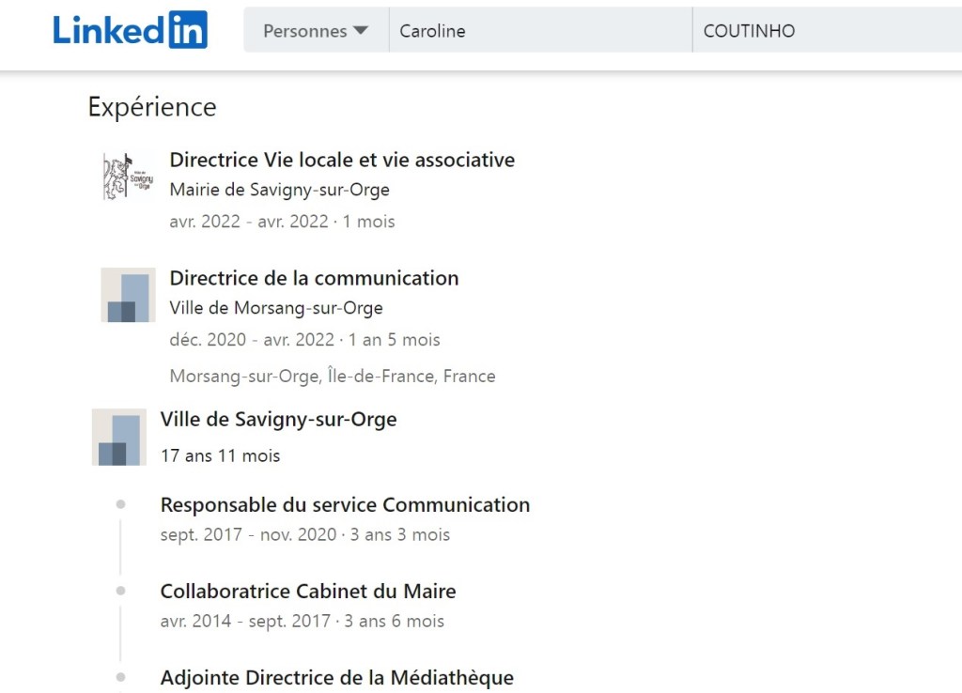Expand the Ville de Savigny-sur-Orge experience group
Viewport: 962px width, 693px height.
[x=278, y=419]
